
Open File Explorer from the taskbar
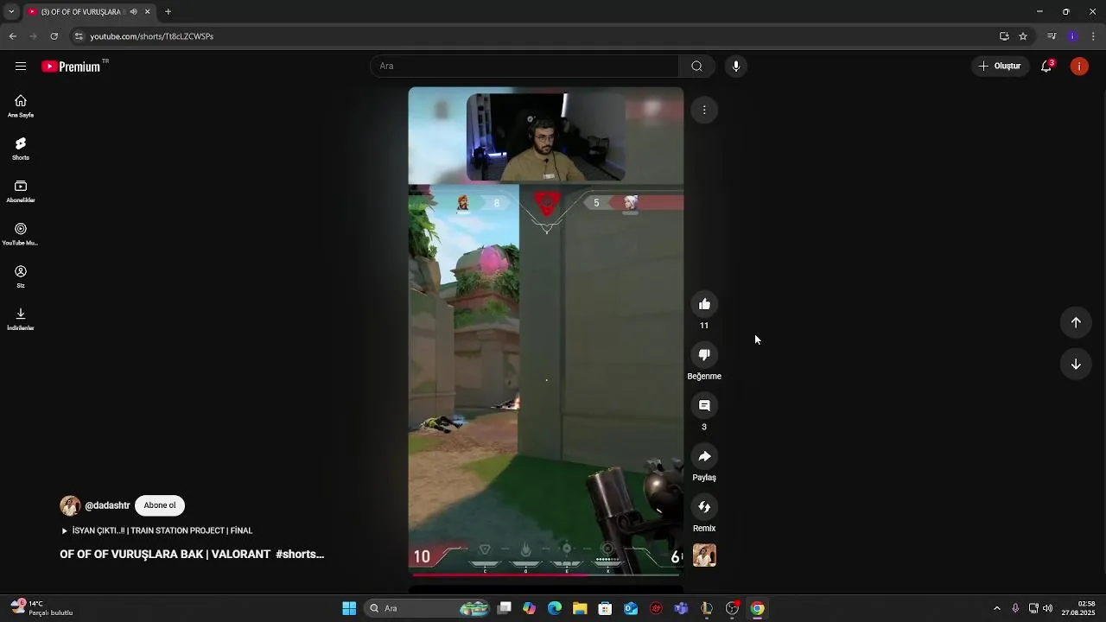(580, 608)
